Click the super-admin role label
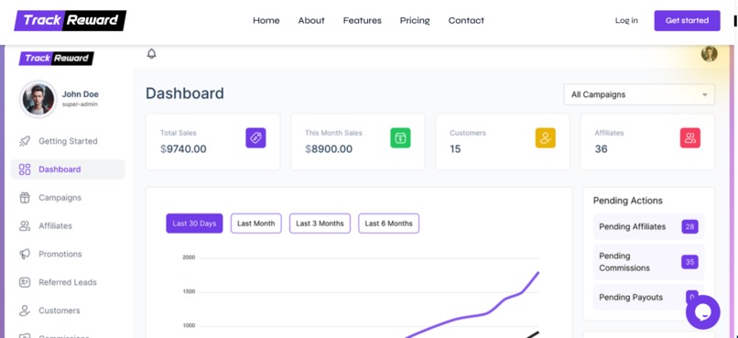738x338 pixels. [80, 104]
